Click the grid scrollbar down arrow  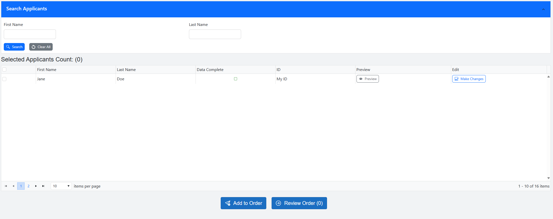tap(548, 178)
